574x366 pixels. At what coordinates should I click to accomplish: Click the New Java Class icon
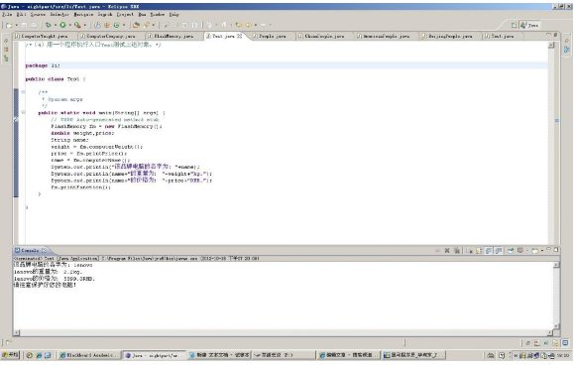[116, 25]
